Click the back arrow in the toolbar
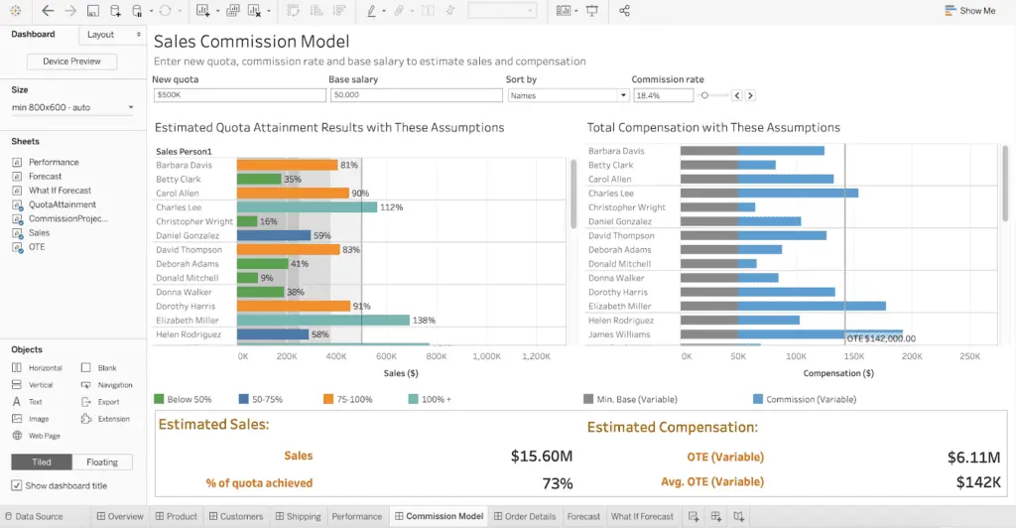The height and width of the screenshot is (528, 1016). [46, 11]
